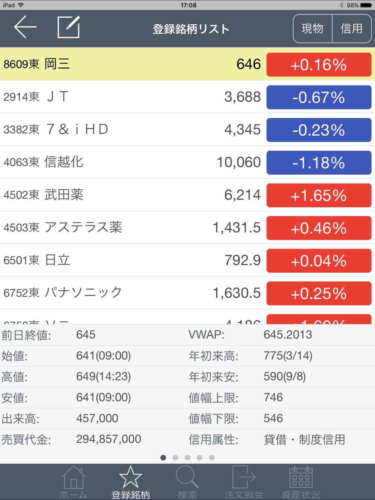Viewport: 375px width, 500px height.
Task: Toggle the -0.67% change badge for JT
Action: tap(319, 97)
